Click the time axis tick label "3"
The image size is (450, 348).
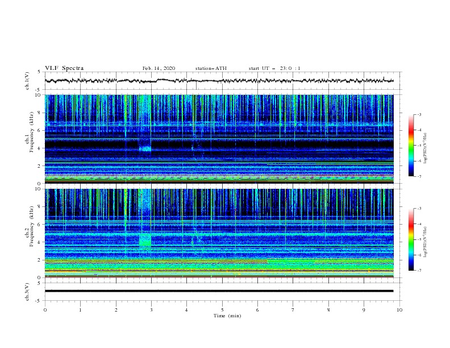pyautogui.click(x=151, y=310)
